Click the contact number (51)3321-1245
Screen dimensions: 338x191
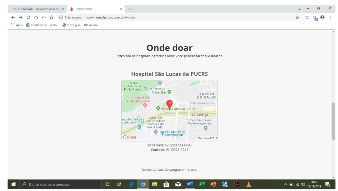177,149
